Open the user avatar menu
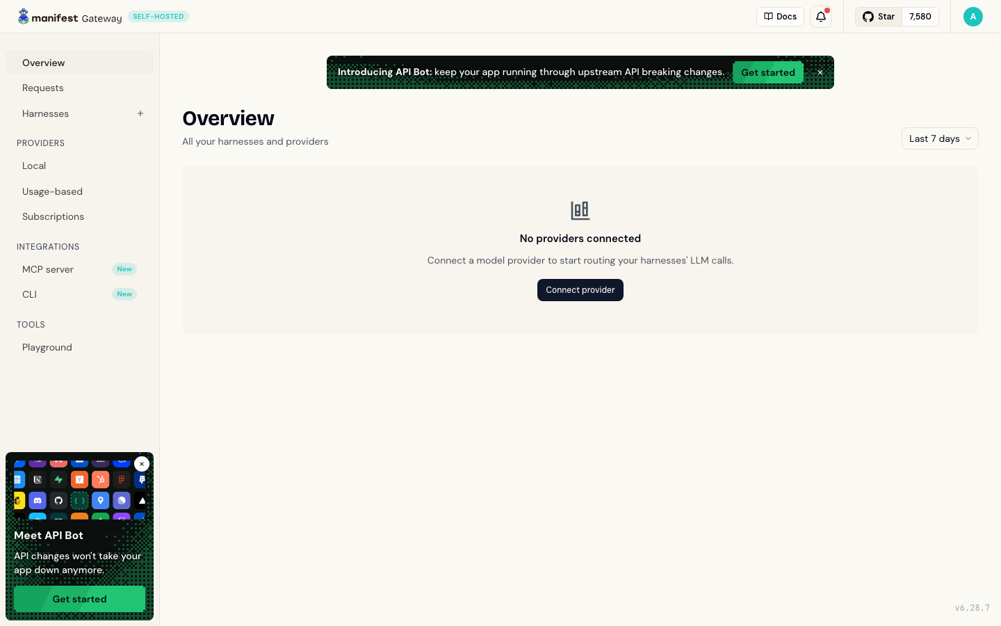The width and height of the screenshot is (1001, 626). click(973, 17)
